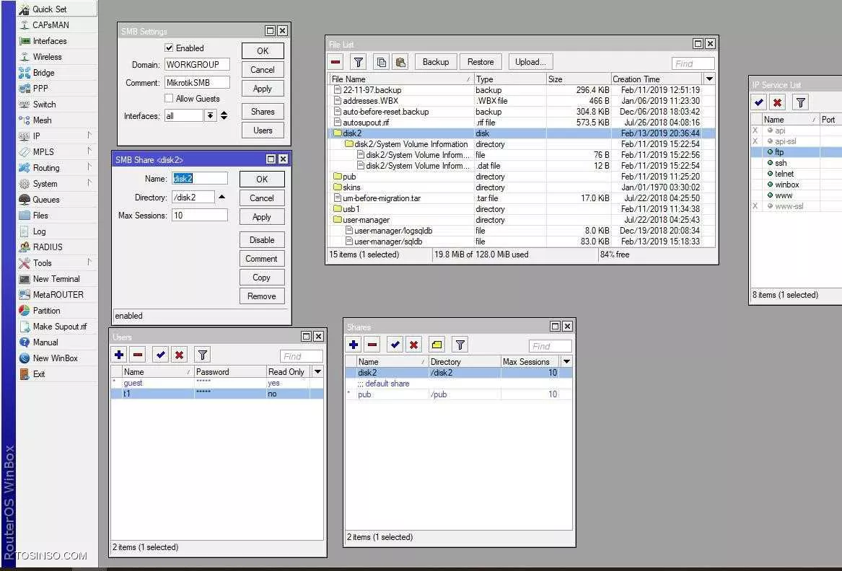Open the columns dropdown in File List header
The height and width of the screenshot is (571, 842).
[x=709, y=79]
